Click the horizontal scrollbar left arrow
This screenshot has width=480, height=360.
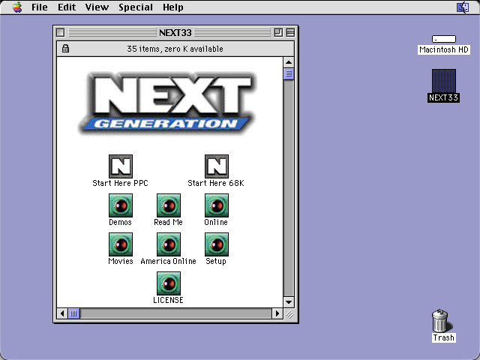pos(62,313)
